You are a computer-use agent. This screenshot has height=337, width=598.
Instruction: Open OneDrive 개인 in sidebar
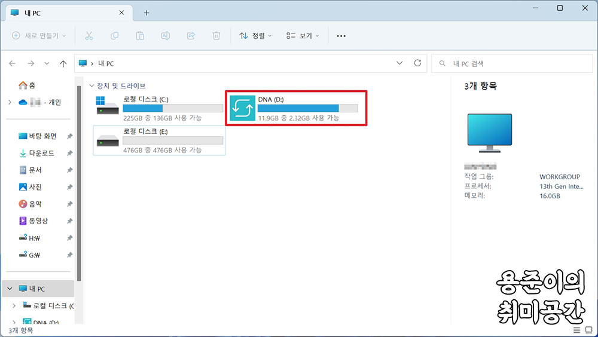(x=39, y=102)
